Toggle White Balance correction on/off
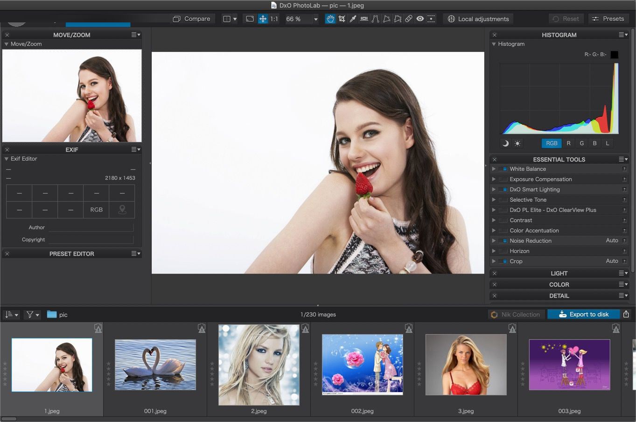 tap(503, 169)
